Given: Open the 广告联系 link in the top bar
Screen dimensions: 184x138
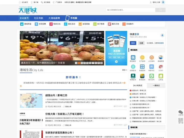Looking at the screenshot, I should click(x=57, y=2).
